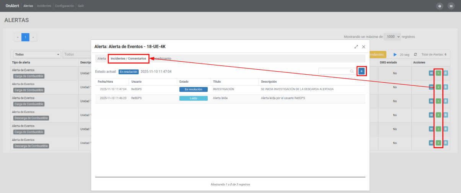Open the document icon in the second alert row
The image size is (461, 193).
click(445, 87)
